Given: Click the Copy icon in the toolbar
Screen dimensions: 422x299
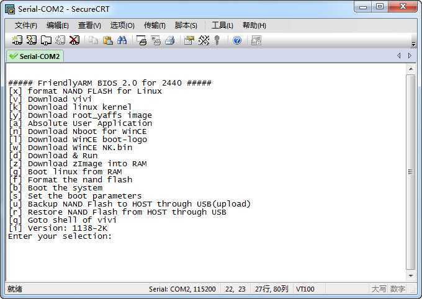Looking at the screenshot, I should pos(93,40).
